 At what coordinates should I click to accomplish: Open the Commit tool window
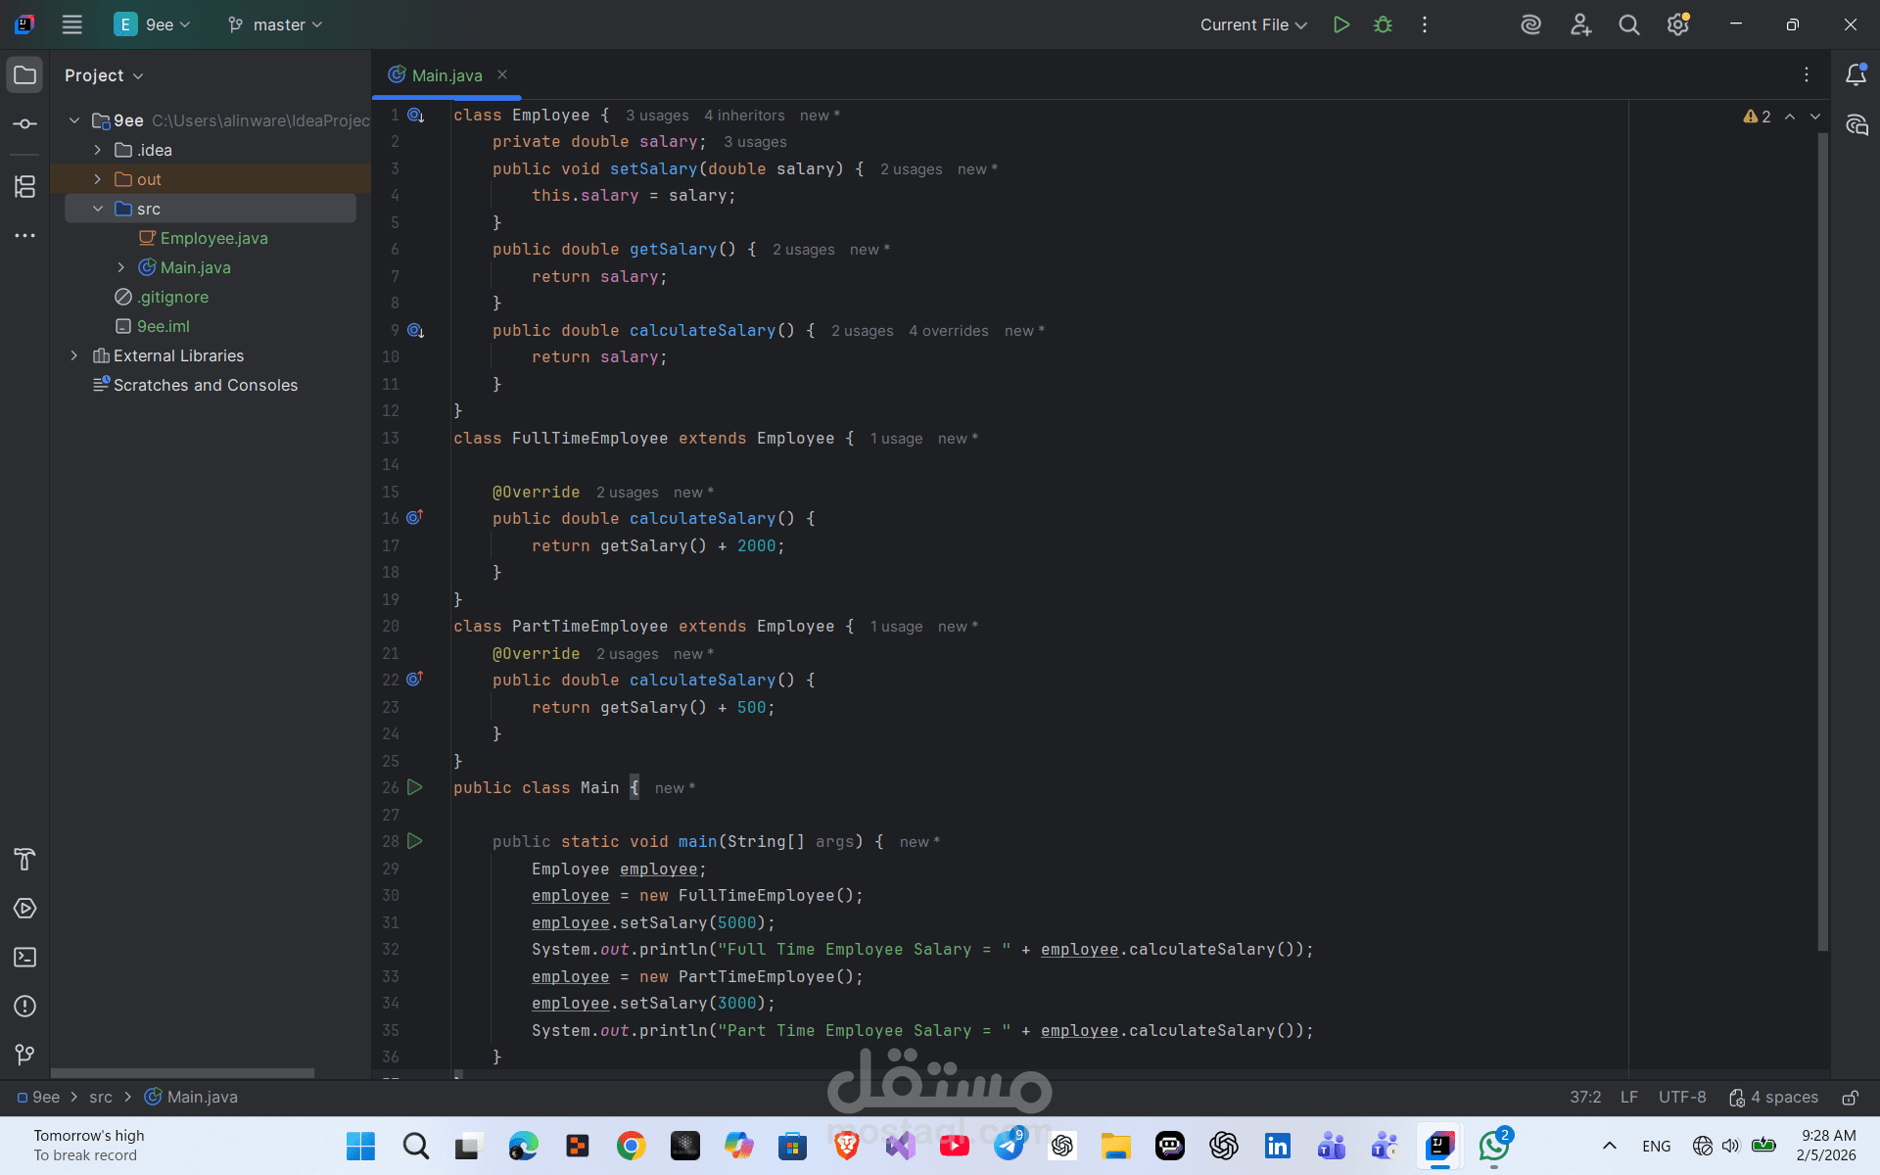(x=24, y=124)
